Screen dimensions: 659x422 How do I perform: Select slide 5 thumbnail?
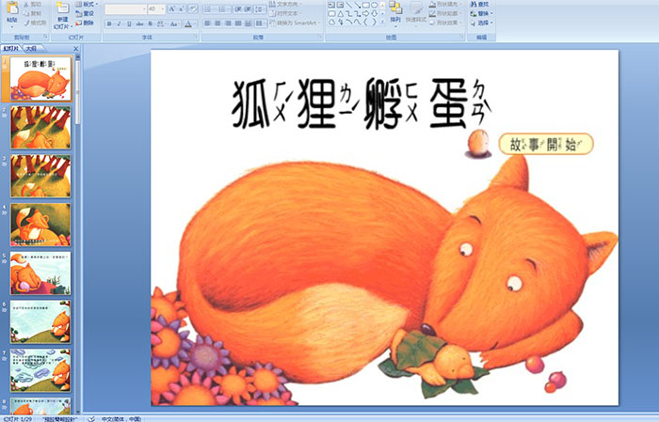pos(40,274)
